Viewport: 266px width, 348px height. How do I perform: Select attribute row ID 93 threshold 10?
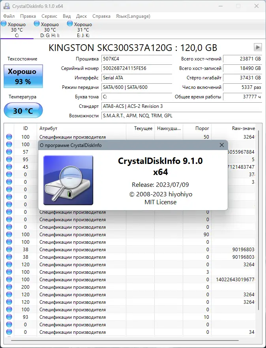pos(130,317)
